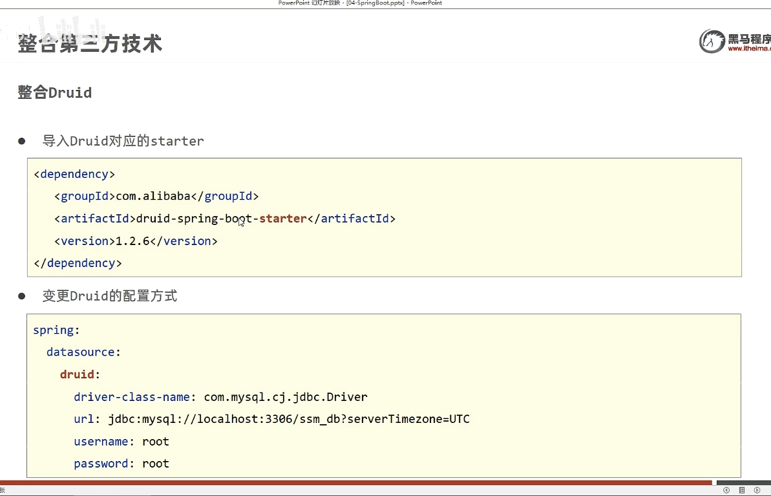Click the url key in YAML
Image resolution: width=771 pixels, height=496 pixels.
click(x=83, y=419)
